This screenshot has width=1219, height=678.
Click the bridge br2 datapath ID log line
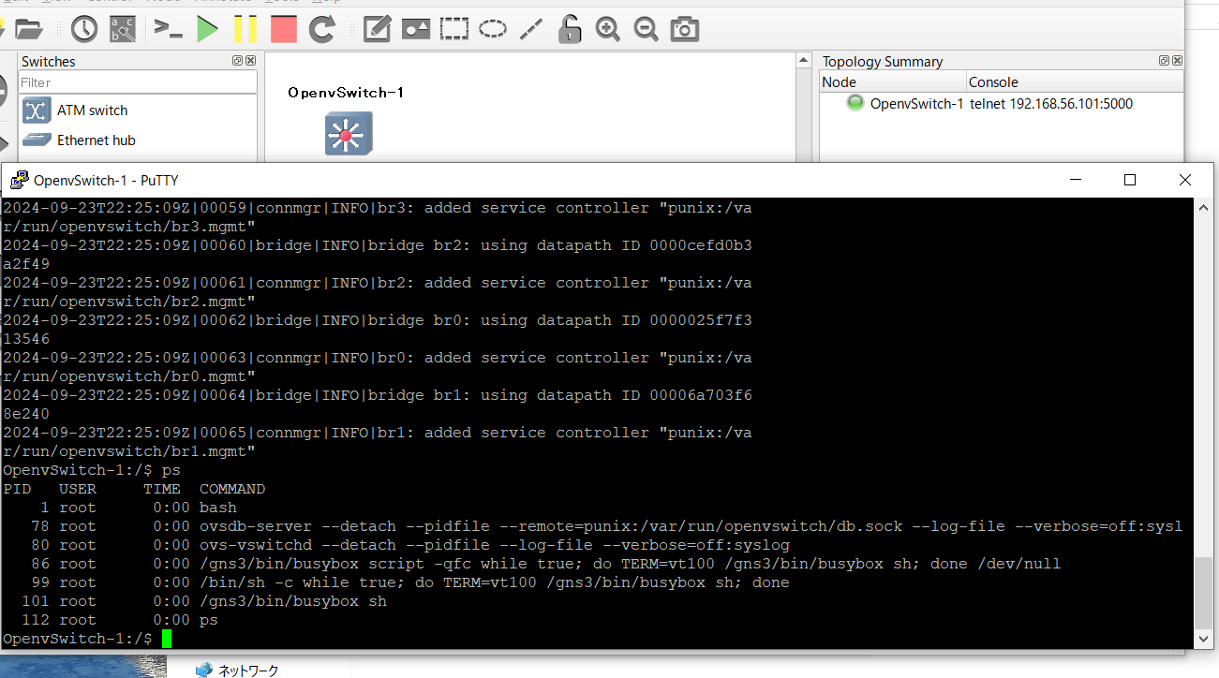378,245
